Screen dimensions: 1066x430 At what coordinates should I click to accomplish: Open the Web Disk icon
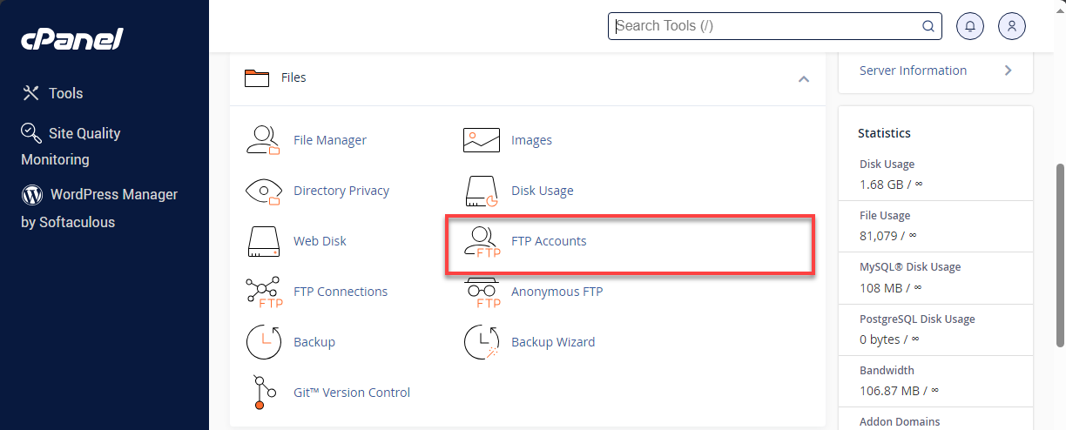tap(263, 241)
